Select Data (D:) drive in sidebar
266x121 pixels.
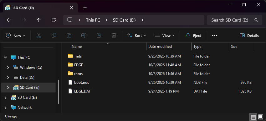(27, 78)
